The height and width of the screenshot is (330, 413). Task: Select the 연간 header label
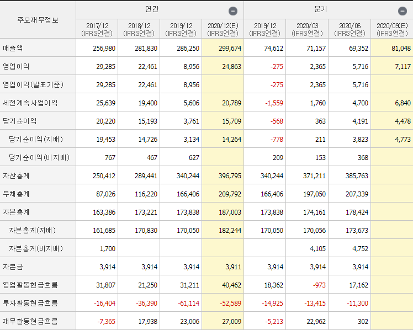coord(152,9)
